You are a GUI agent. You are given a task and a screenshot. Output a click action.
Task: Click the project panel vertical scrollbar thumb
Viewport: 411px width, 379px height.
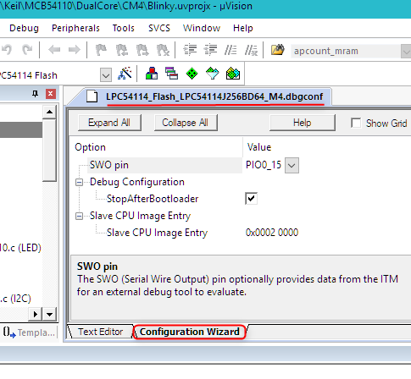50,150
